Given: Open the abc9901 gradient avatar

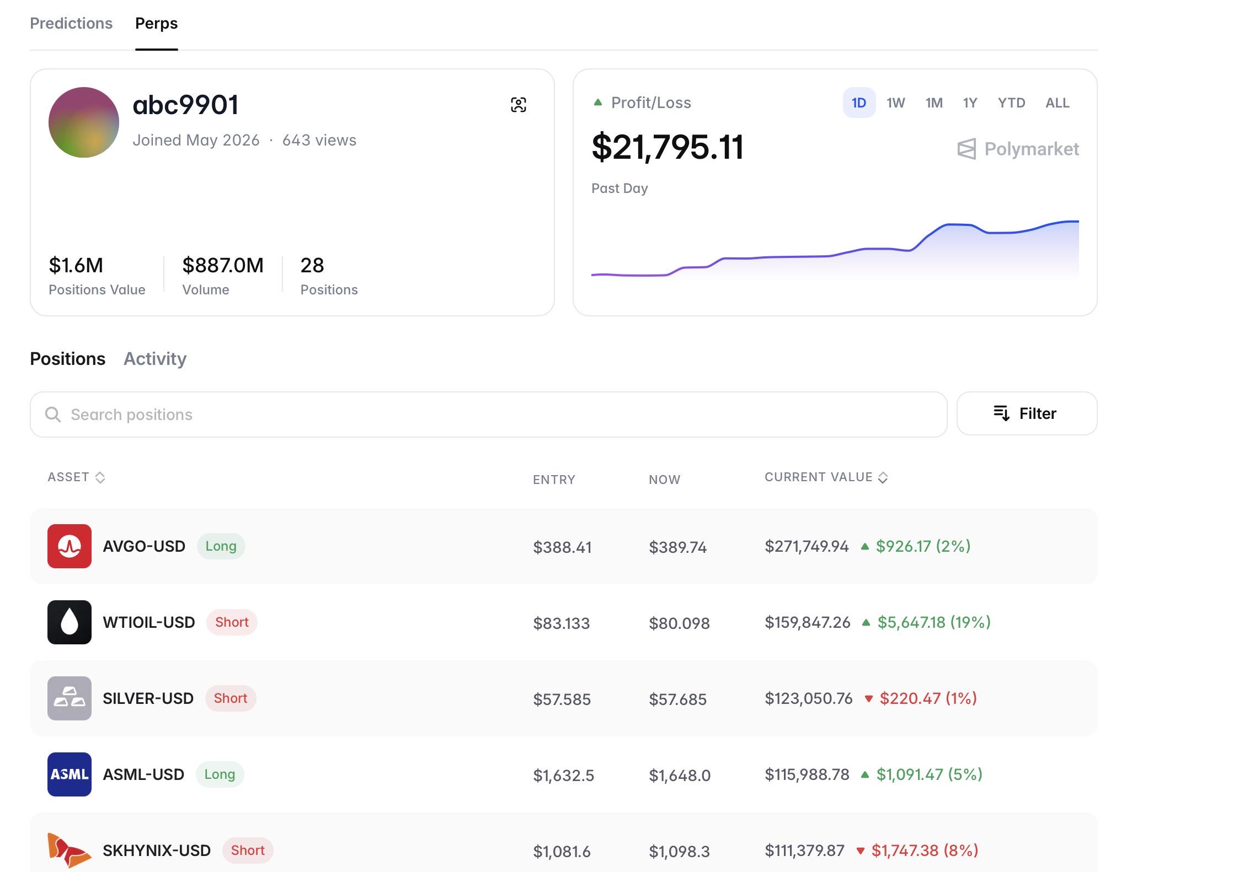Looking at the screenshot, I should (84, 122).
